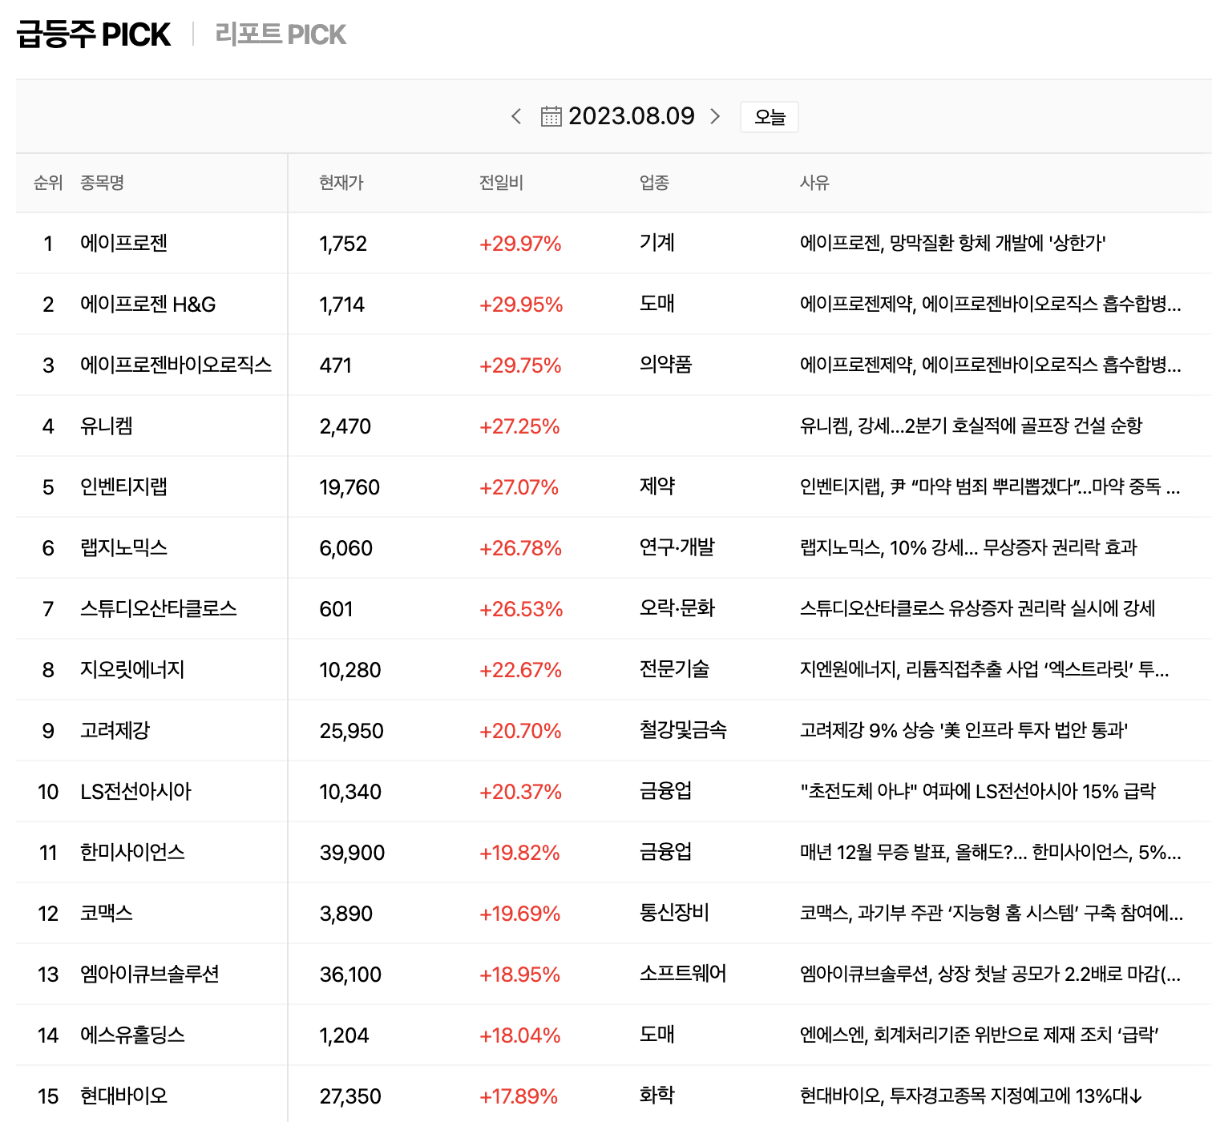Open 유니켐 강세 2분기 호실적 news

pos(971,426)
